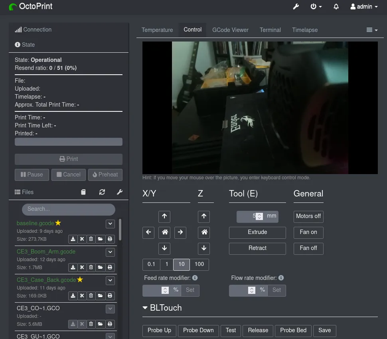The image size is (387, 339).
Task: Move Z axis up
Action: 204,217
